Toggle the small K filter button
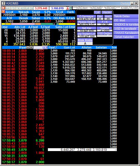The width and height of the screenshot is (140, 166). click(x=31, y=47)
